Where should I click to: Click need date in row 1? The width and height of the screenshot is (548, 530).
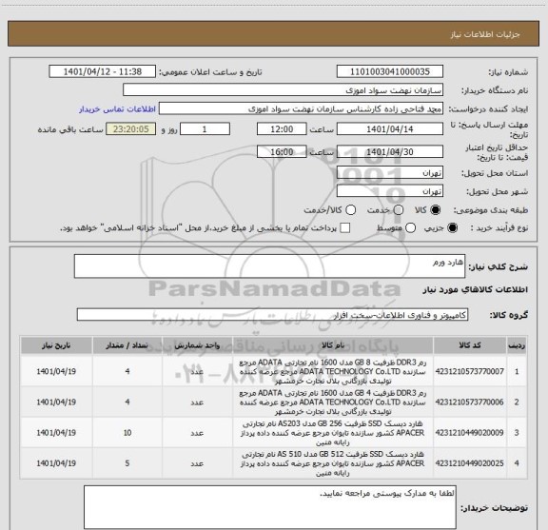(x=56, y=371)
